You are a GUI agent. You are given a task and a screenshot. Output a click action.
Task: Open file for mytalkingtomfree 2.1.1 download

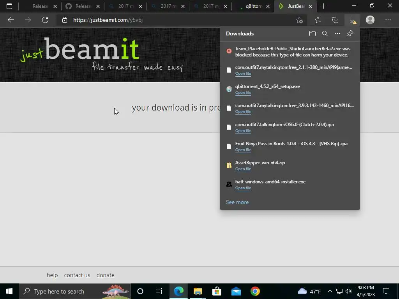[x=243, y=74]
